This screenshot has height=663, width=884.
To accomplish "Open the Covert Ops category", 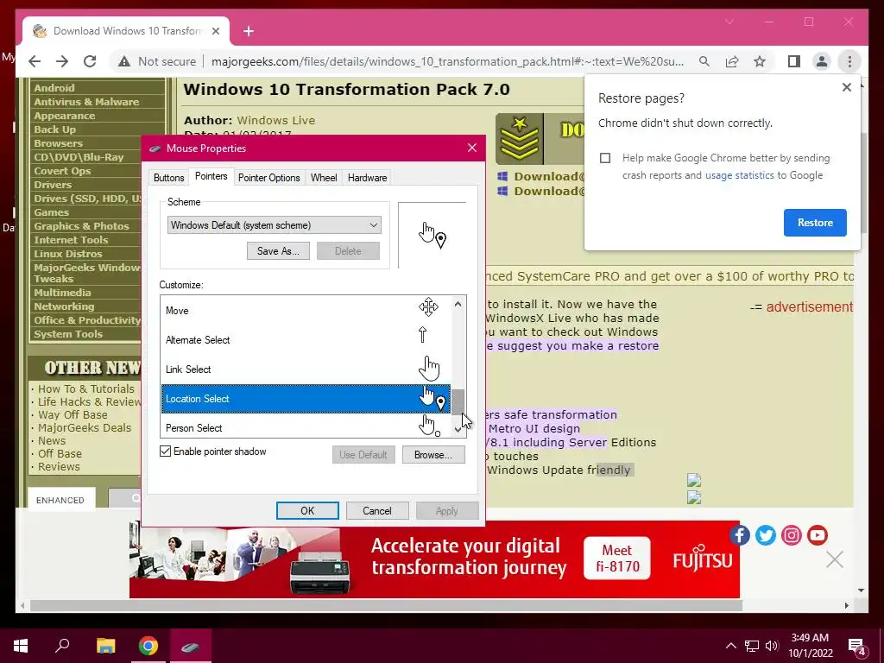I will pyautogui.click(x=62, y=171).
